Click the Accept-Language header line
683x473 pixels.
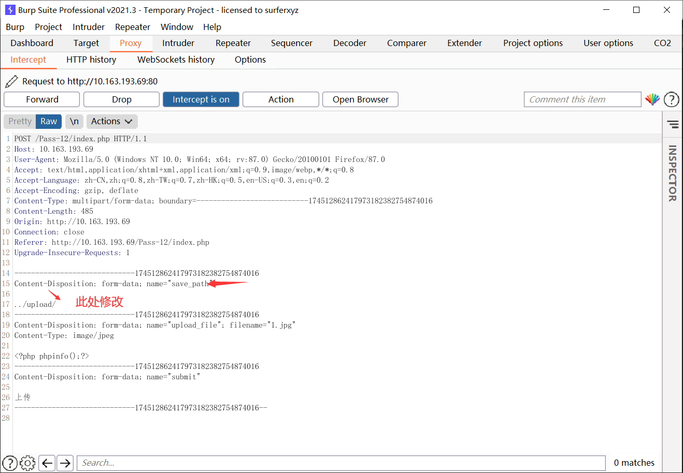[172, 180]
